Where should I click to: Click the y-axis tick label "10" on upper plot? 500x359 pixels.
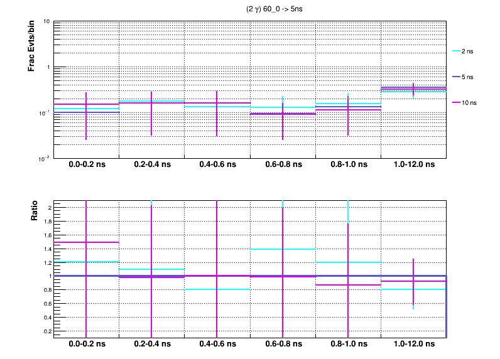click(46, 22)
